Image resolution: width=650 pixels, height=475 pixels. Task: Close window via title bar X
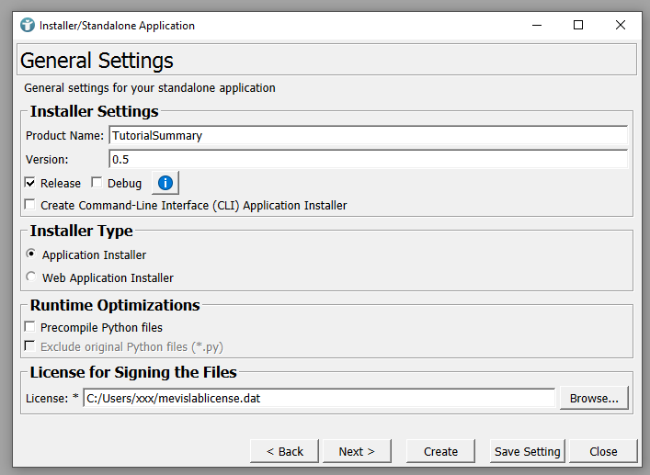coord(621,25)
